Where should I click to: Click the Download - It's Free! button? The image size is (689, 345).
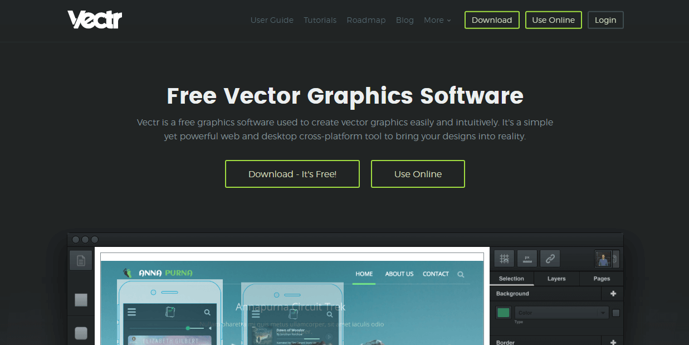292,173
